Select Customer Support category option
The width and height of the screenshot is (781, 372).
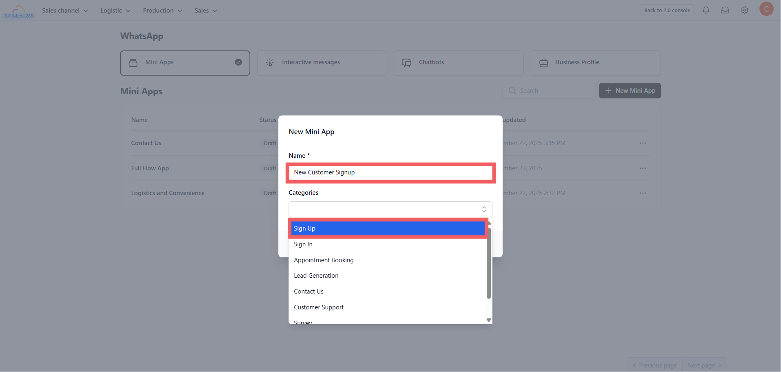(x=388, y=307)
